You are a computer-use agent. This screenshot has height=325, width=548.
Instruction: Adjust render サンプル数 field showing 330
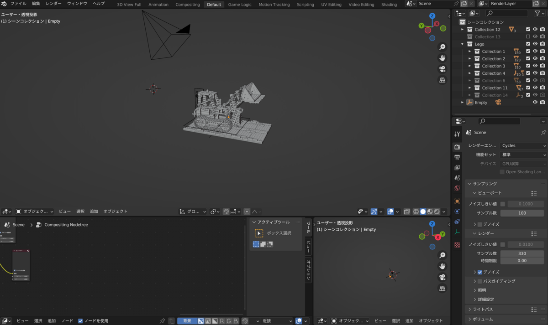pos(522,253)
